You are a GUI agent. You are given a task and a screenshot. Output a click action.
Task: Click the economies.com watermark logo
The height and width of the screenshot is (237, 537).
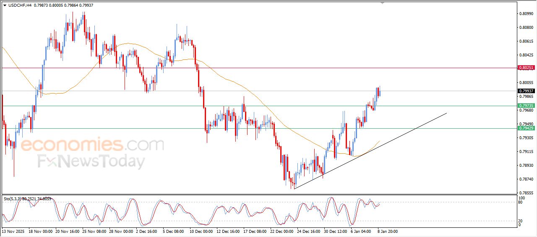[92, 145]
